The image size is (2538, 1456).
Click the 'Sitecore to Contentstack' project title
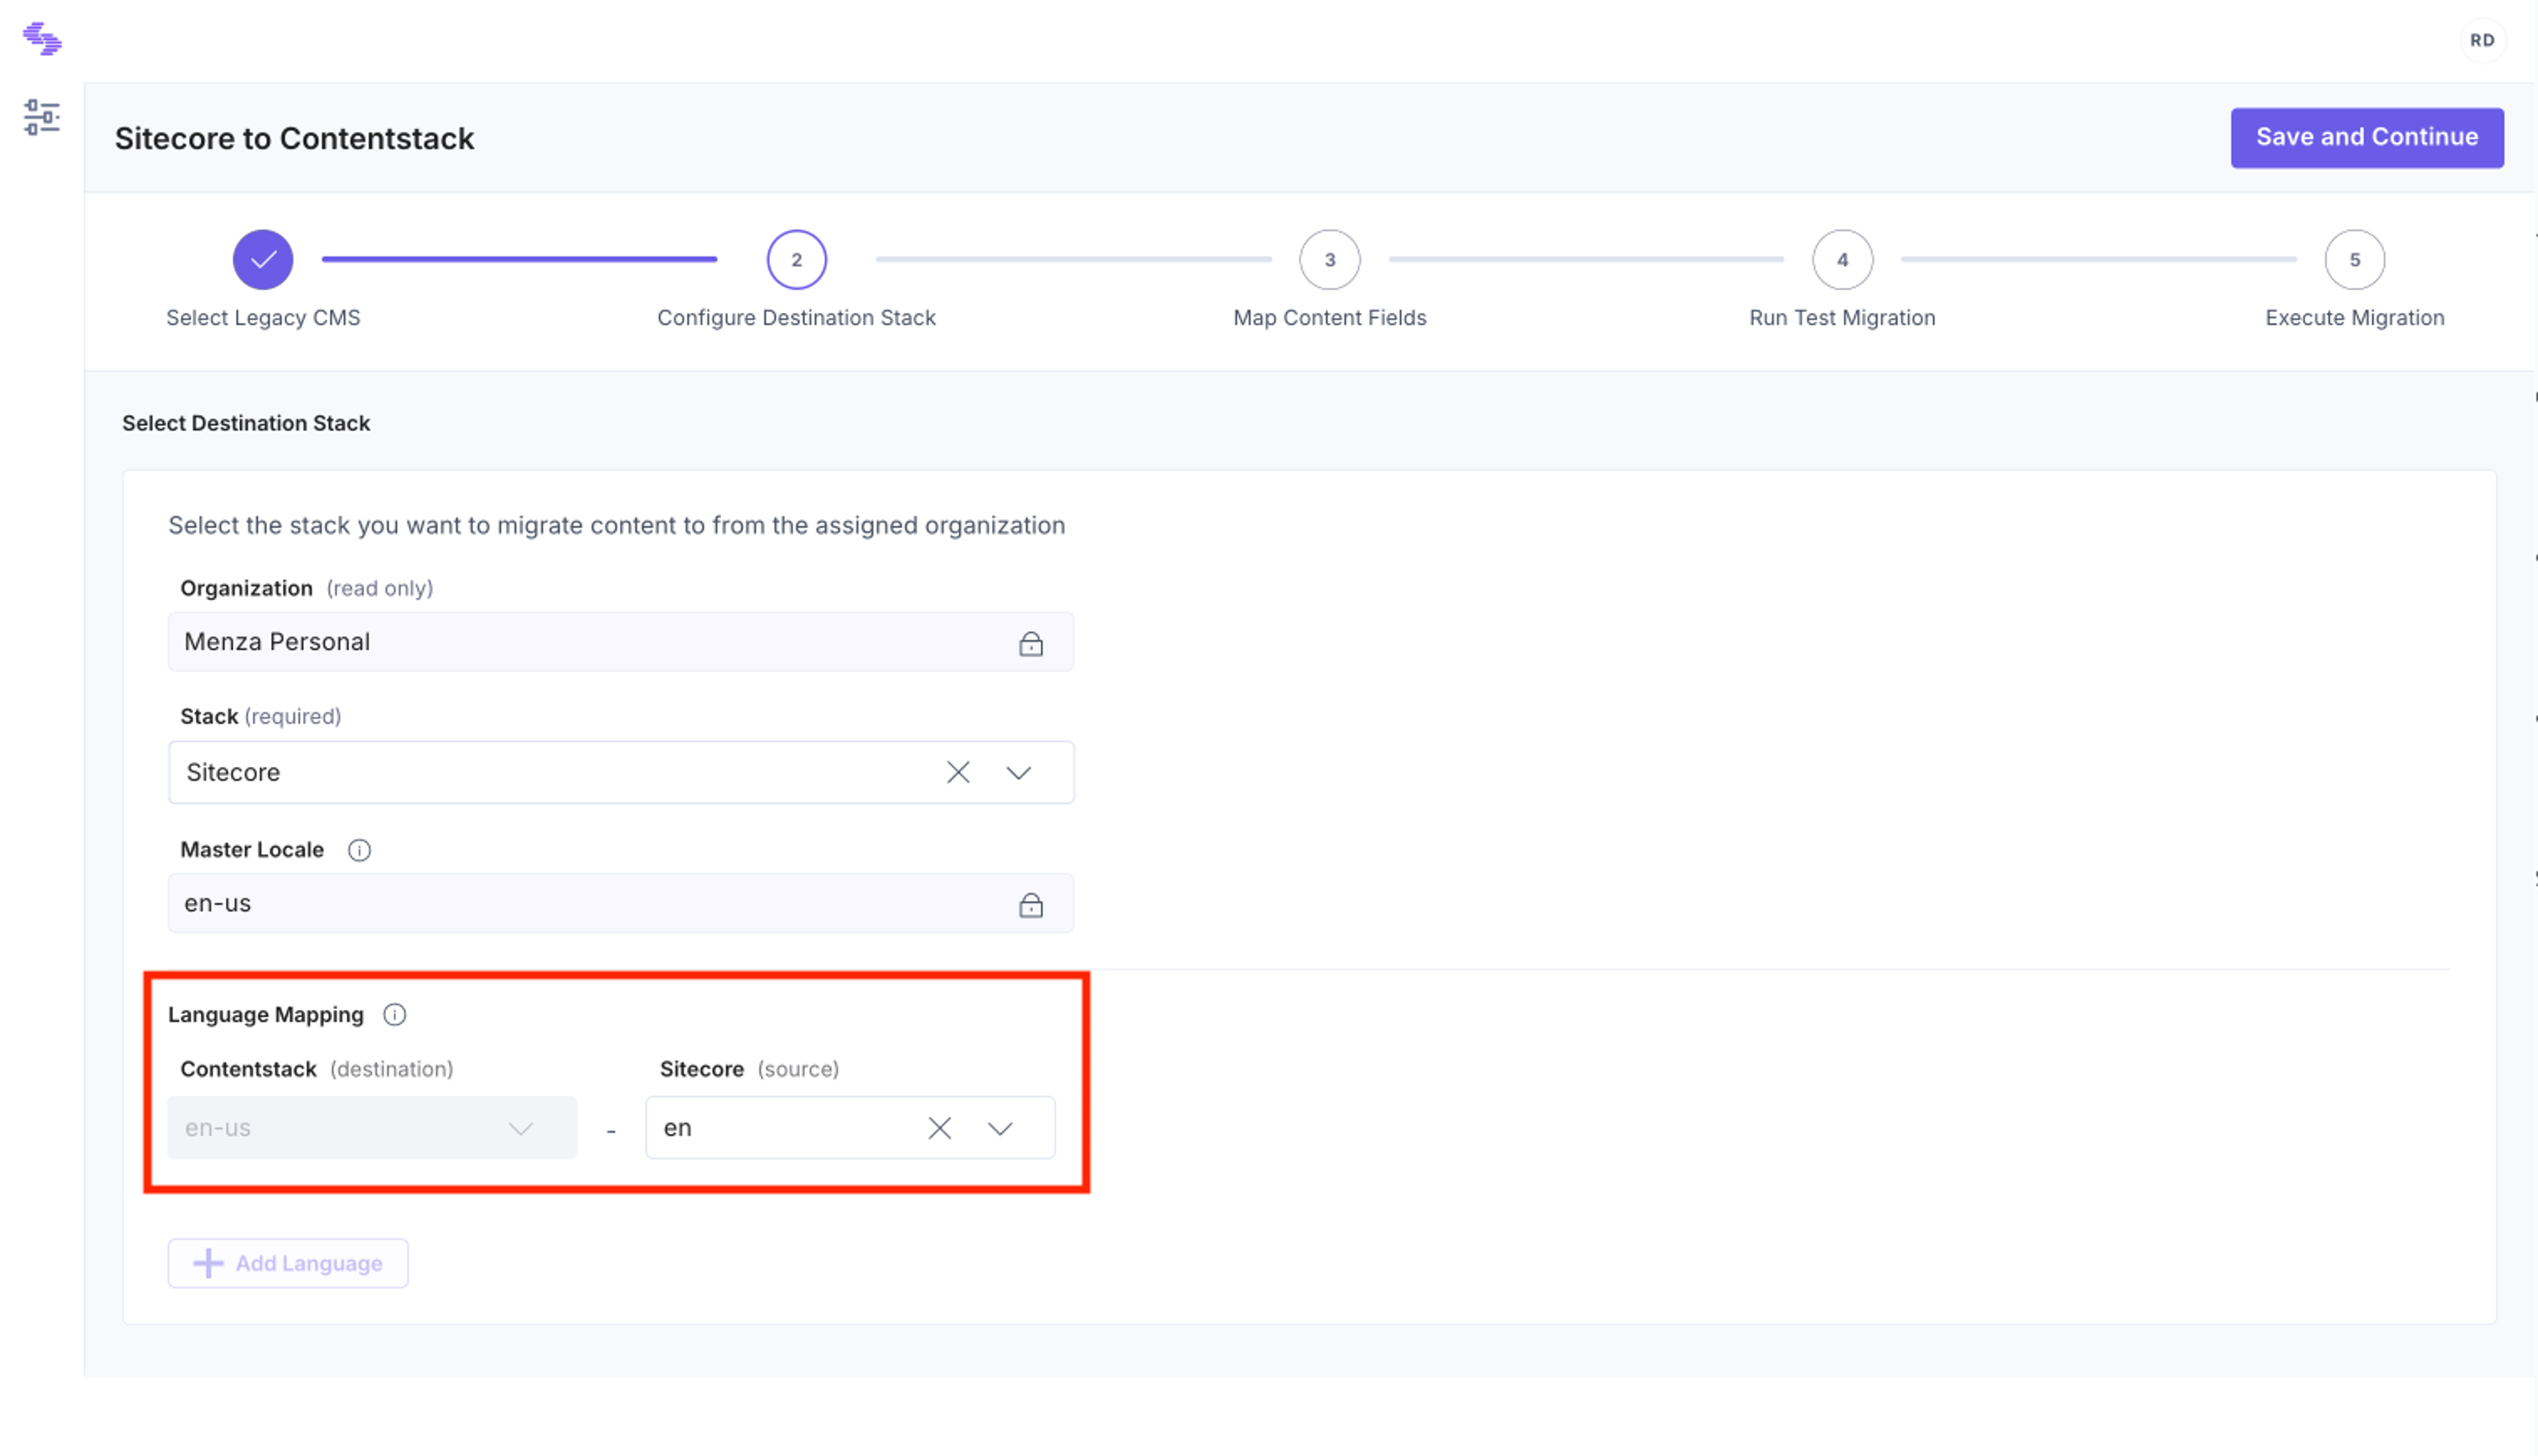tap(294, 139)
